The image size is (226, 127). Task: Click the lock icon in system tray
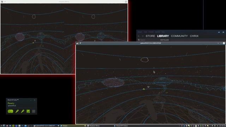coord(196,126)
